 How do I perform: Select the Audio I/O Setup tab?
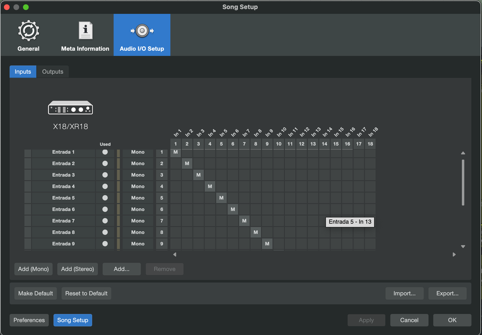[142, 35]
